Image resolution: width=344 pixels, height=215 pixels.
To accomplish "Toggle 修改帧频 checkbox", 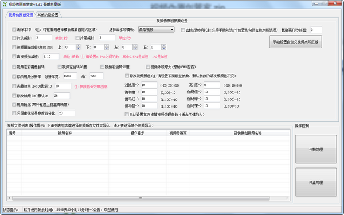I will click(14, 96).
